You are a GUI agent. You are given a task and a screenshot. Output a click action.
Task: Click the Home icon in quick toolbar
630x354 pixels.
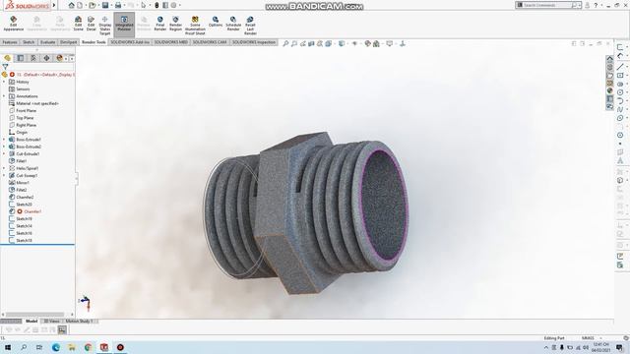click(71, 5)
